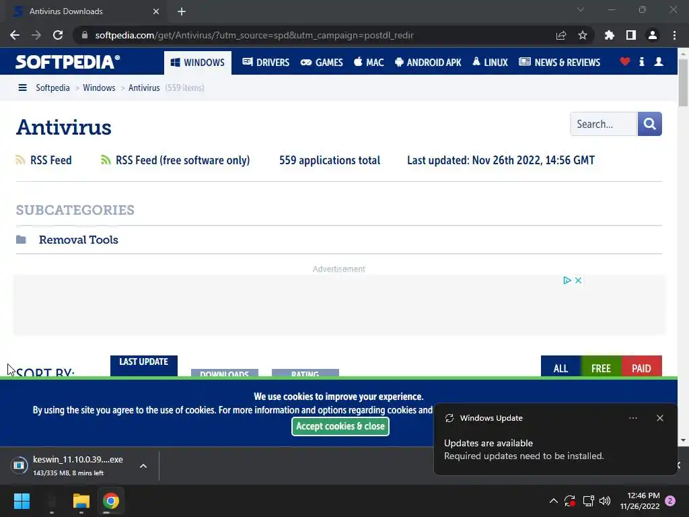
Task: Accept cookies & close the banner
Action: click(x=340, y=426)
